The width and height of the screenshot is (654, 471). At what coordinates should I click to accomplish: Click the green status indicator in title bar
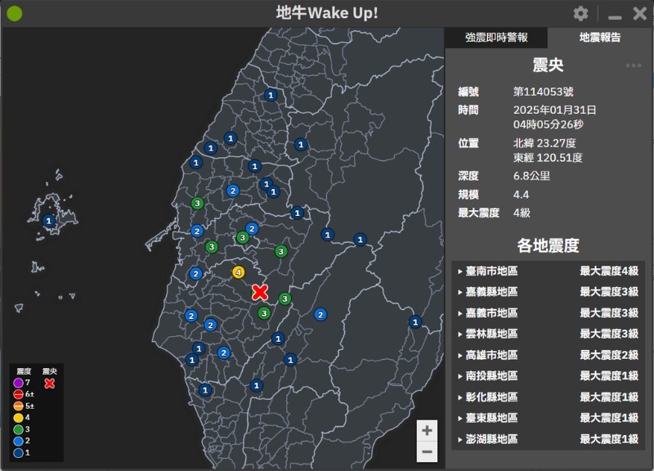pos(15,14)
